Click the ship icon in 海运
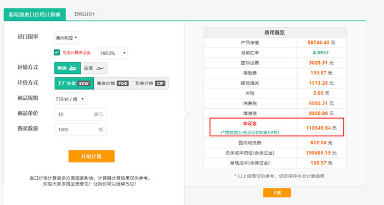Screen dimensions: 384x205 73,68
